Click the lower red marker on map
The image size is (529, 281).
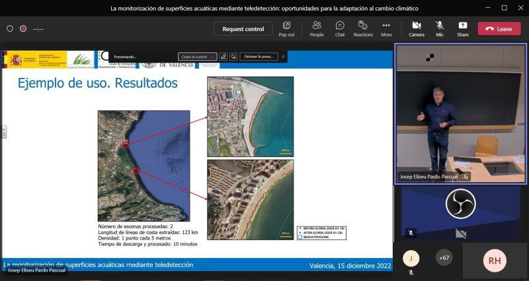click(136, 171)
